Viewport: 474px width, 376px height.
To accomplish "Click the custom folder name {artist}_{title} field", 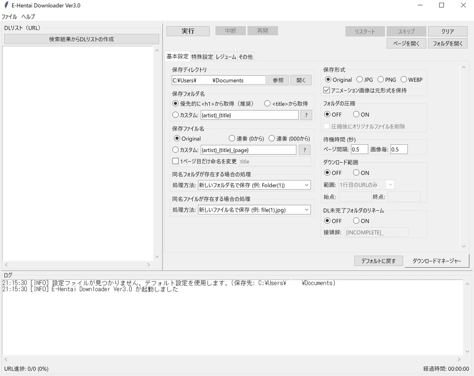I will (249, 115).
